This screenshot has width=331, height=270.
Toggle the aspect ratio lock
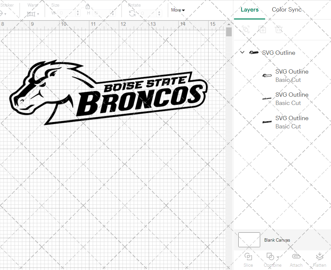tap(88, 6)
